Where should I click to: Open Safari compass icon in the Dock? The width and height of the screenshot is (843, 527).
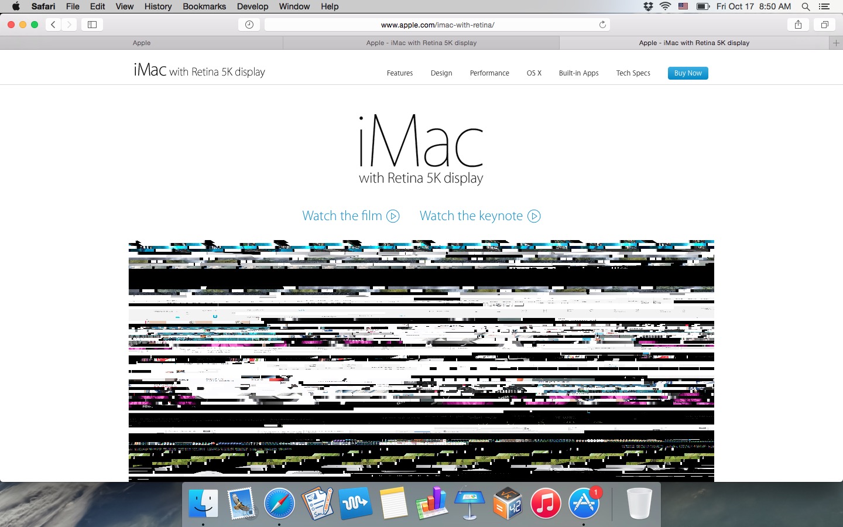point(279,504)
